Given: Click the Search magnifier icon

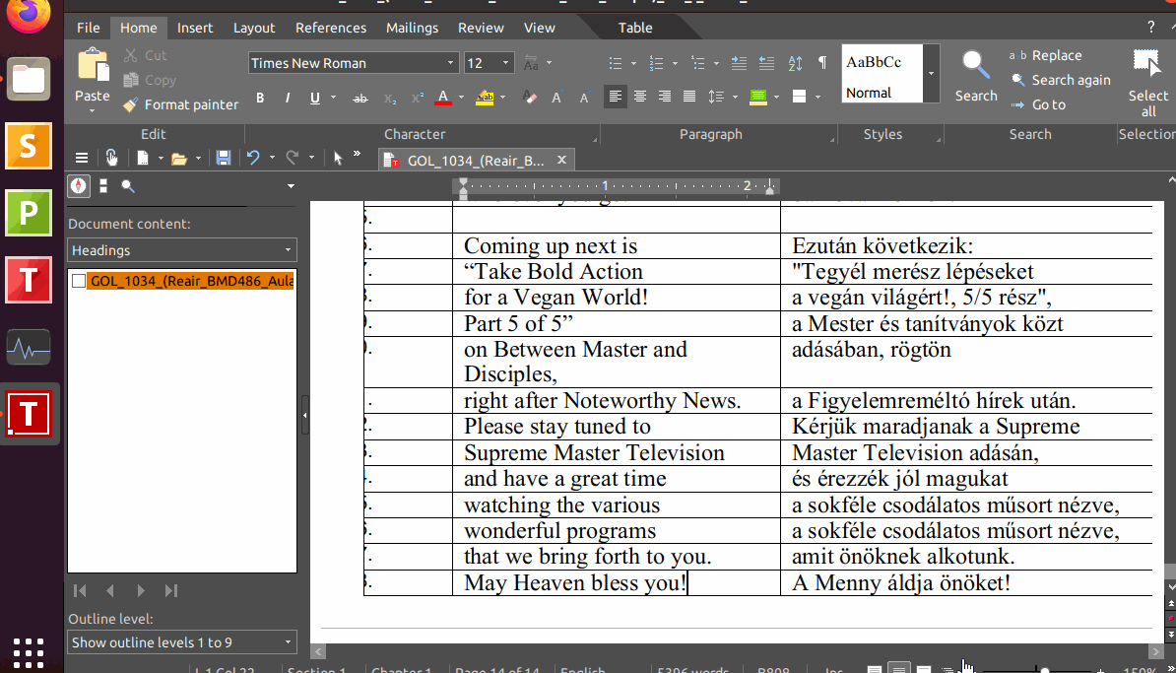Looking at the screenshot, I should (x=975, y=65).
